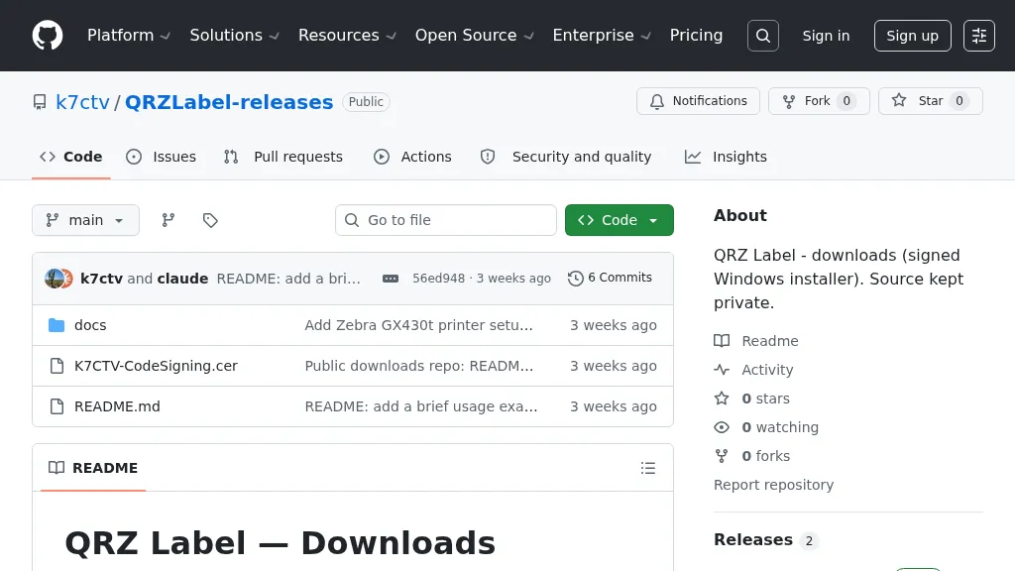Screen dimensions: 1015x571
Task: Open the GitHub homepage logo
Action: (x=48, y=35)
